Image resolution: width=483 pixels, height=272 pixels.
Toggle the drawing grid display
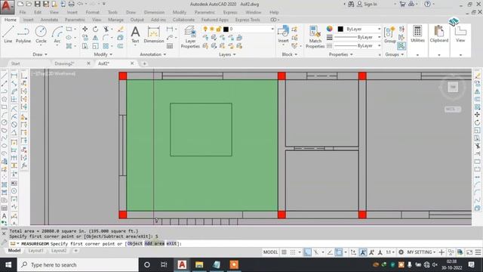click(x=284, y=252)
